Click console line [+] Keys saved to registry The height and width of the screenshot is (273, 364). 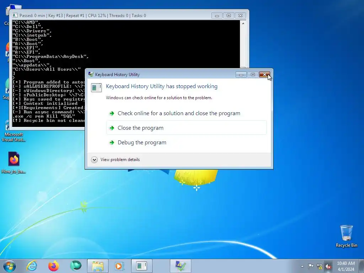[x=48, y=99]
